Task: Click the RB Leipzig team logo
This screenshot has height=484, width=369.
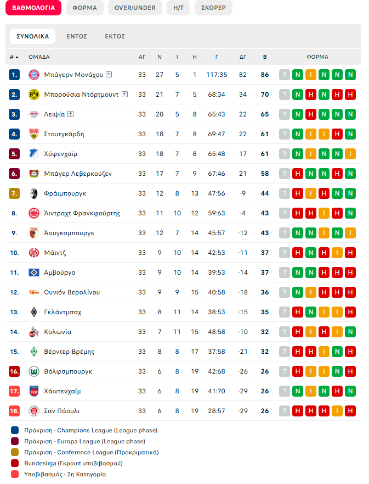Action: pyautogui.click(x=34, y=114)
